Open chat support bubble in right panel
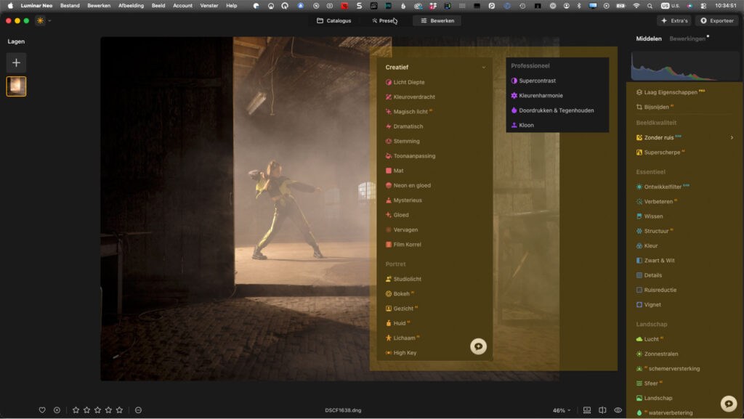Image resolution: width=744 pixels, height=419 pixels. click(x=728, y=403)
